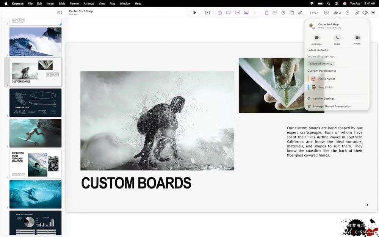Open the Arrange menu
Screen dimensions: 379x237
[x=89, y=3]
